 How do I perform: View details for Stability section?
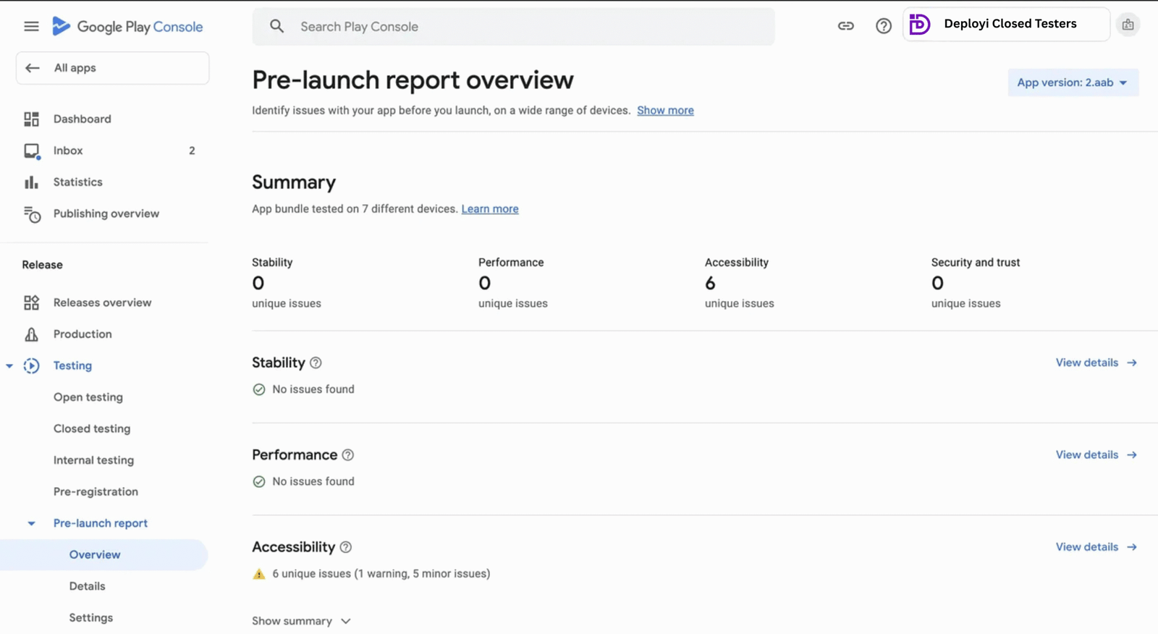[x=1096, y=363]
